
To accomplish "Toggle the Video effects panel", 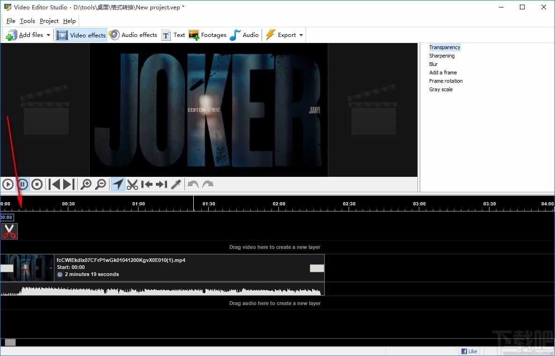I will [81, 35].
